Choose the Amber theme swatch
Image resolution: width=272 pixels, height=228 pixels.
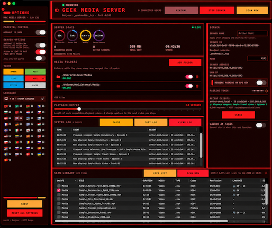point(13,71)
